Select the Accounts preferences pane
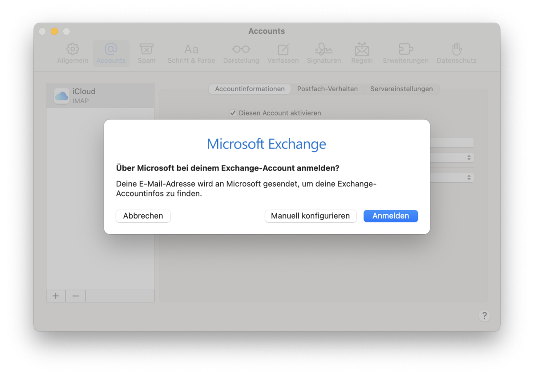The height and width of the screenshot is (376, 534). pyautogui.click(x=111, y=53)
